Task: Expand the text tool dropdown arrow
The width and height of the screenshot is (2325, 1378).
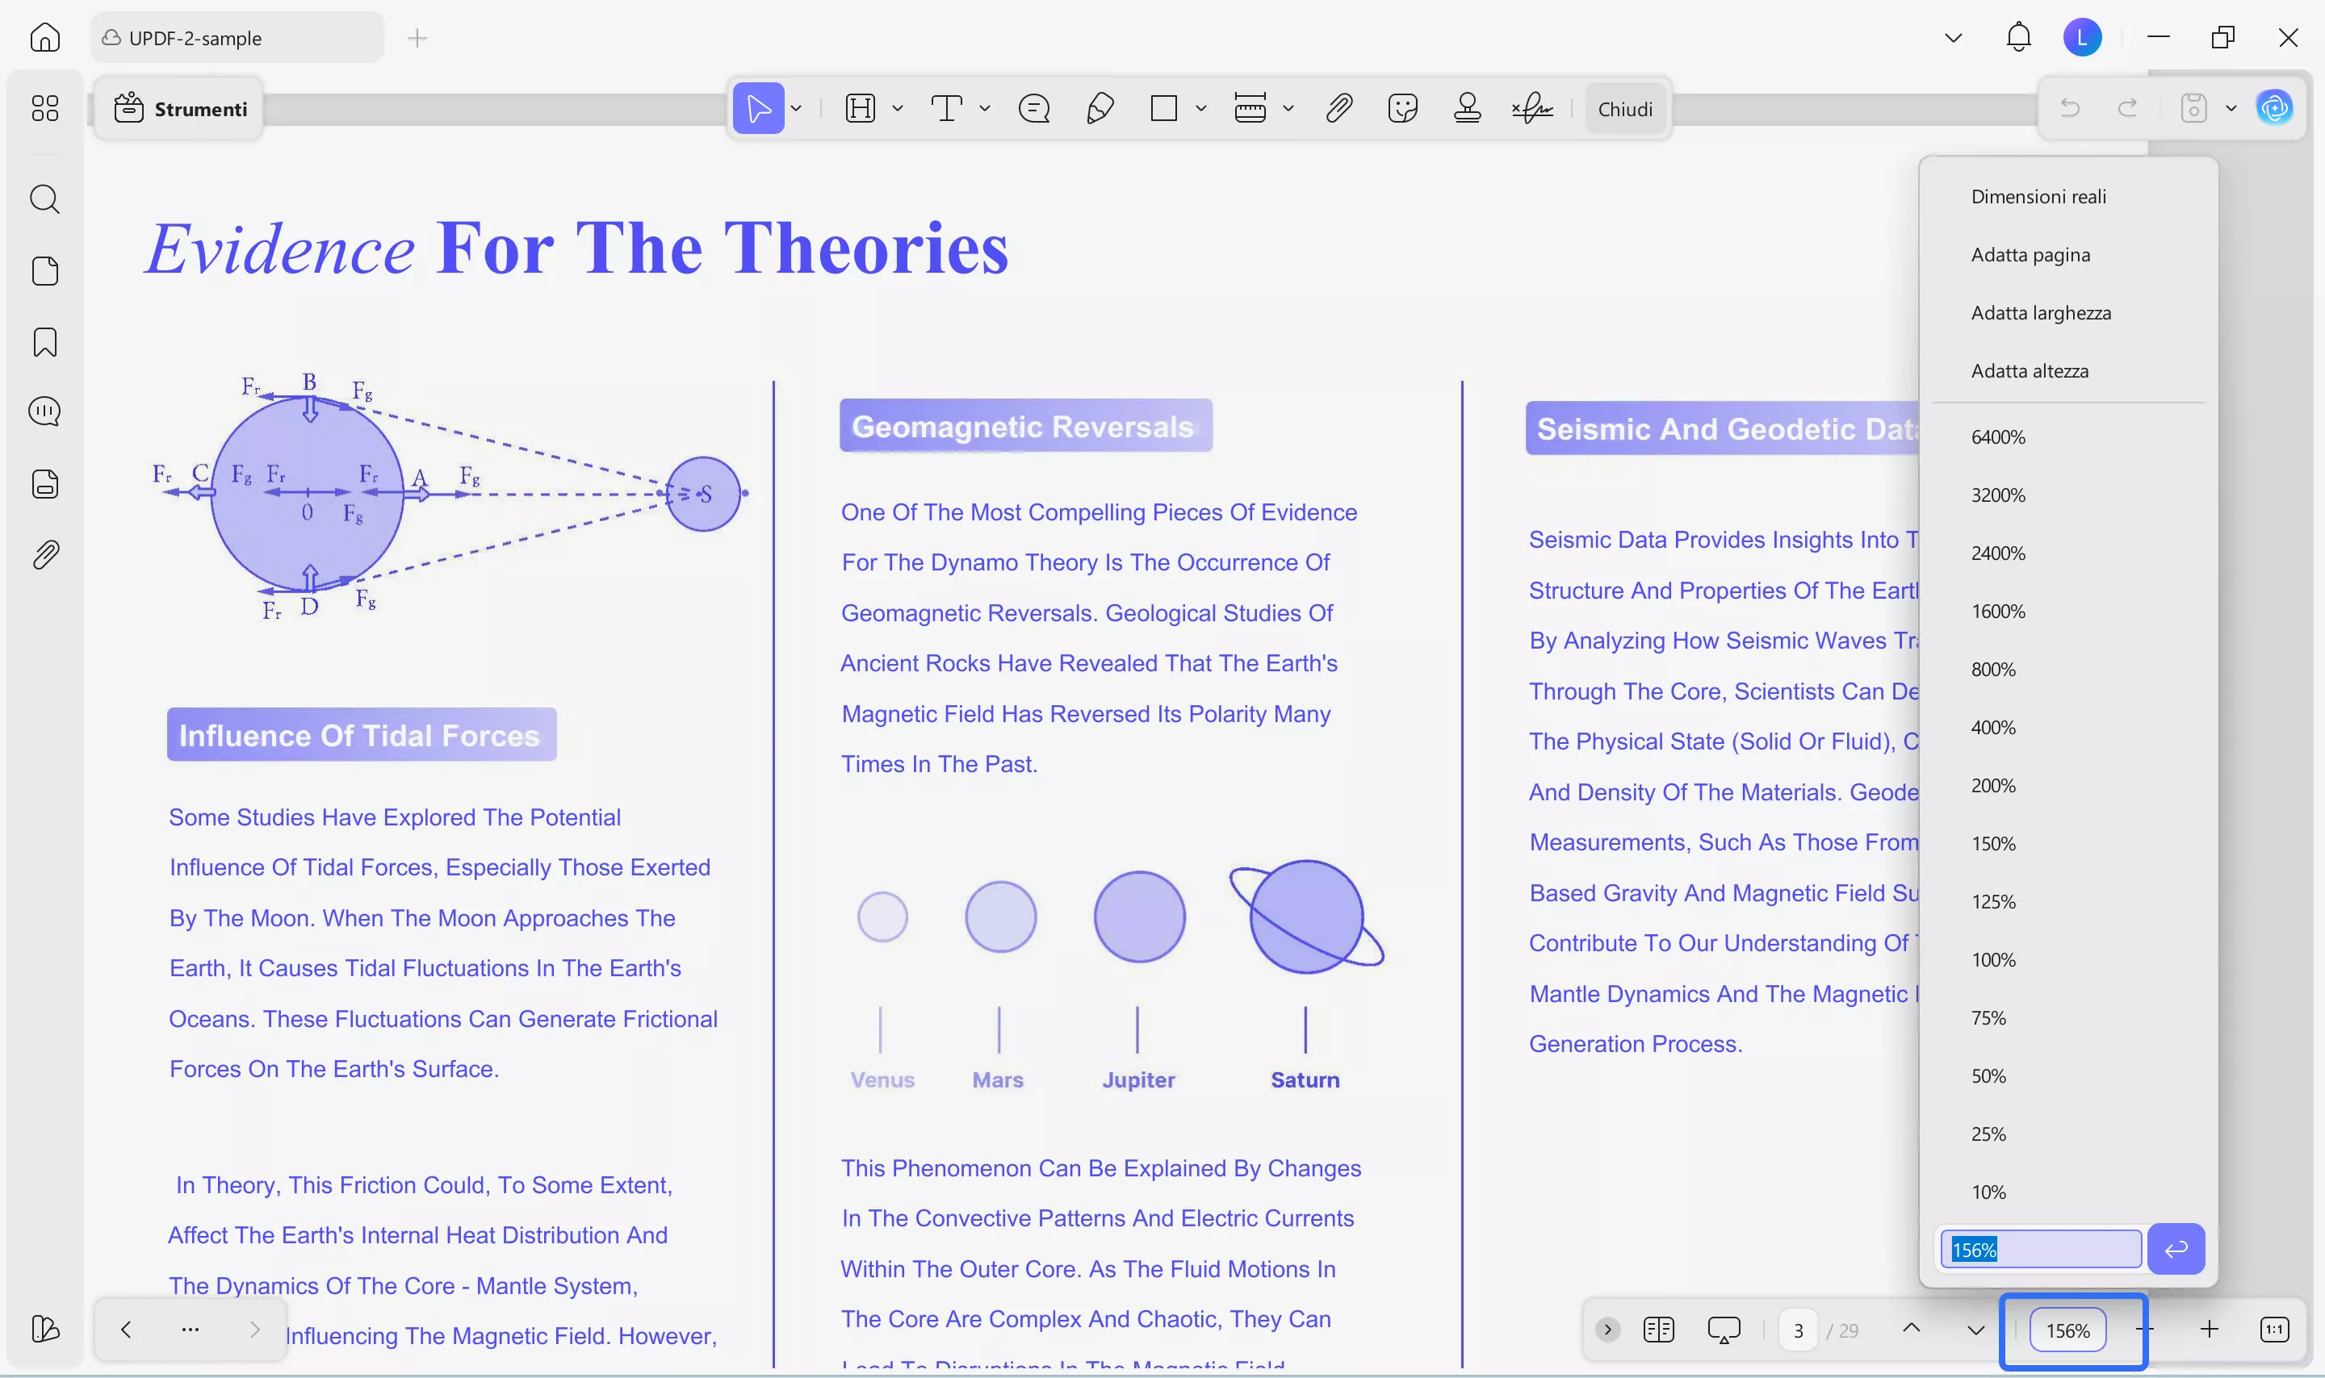Action: 985,109
